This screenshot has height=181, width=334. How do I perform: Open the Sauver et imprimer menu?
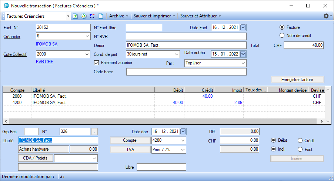tap(154, 16)
